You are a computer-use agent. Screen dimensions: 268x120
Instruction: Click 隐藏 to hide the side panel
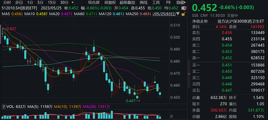click(x=181, y=2)
